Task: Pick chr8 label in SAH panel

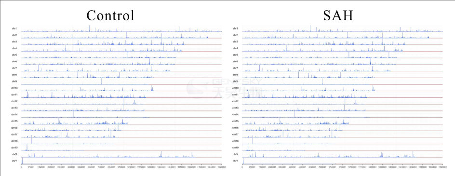Action: pyautogui.click(x=235, y=75)
